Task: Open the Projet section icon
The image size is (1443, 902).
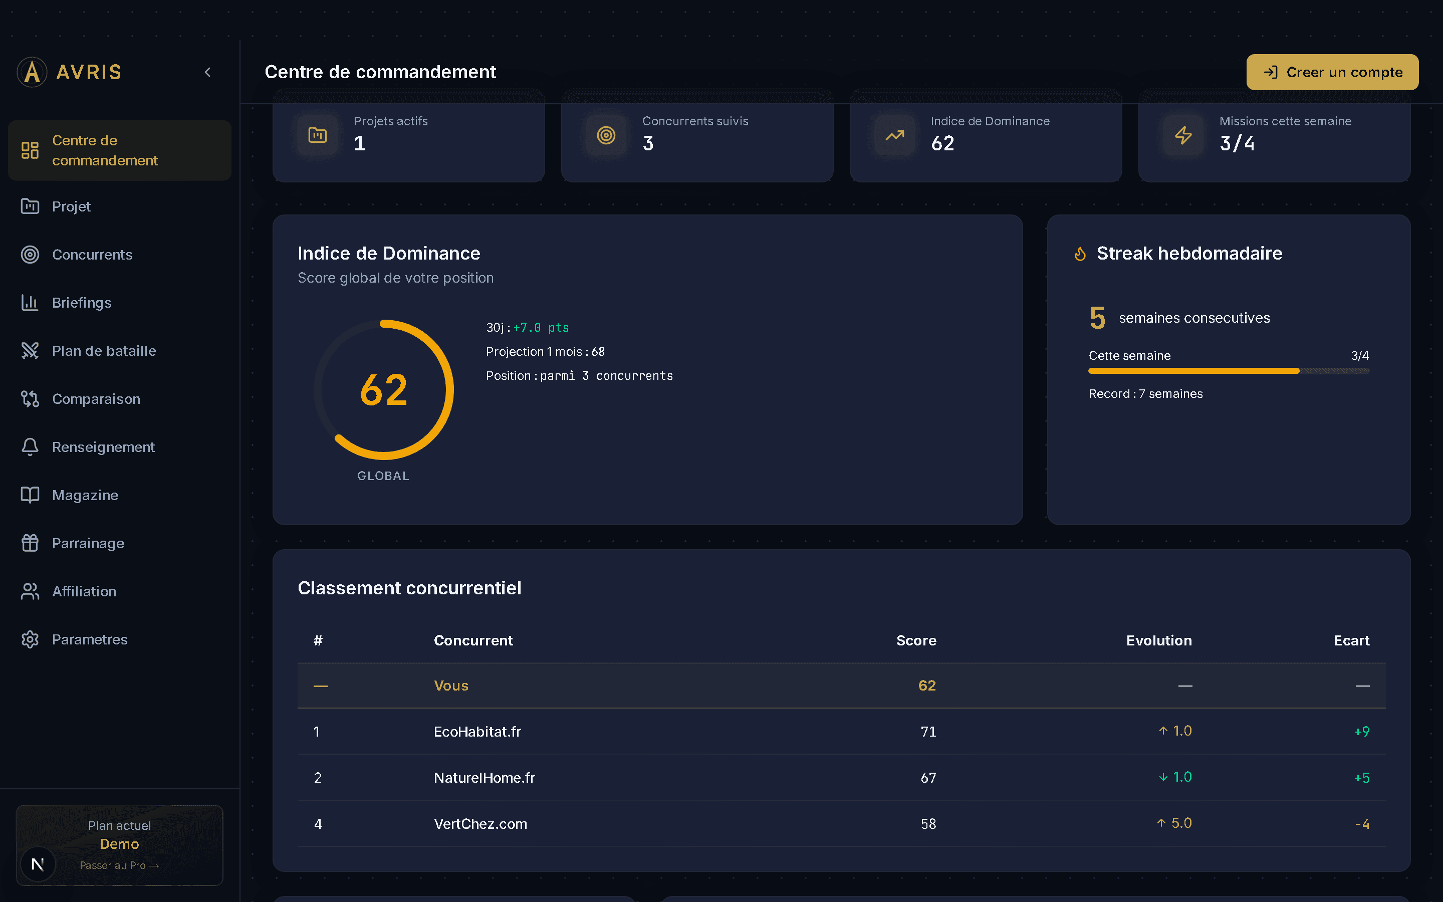Action: coord(30,206)
